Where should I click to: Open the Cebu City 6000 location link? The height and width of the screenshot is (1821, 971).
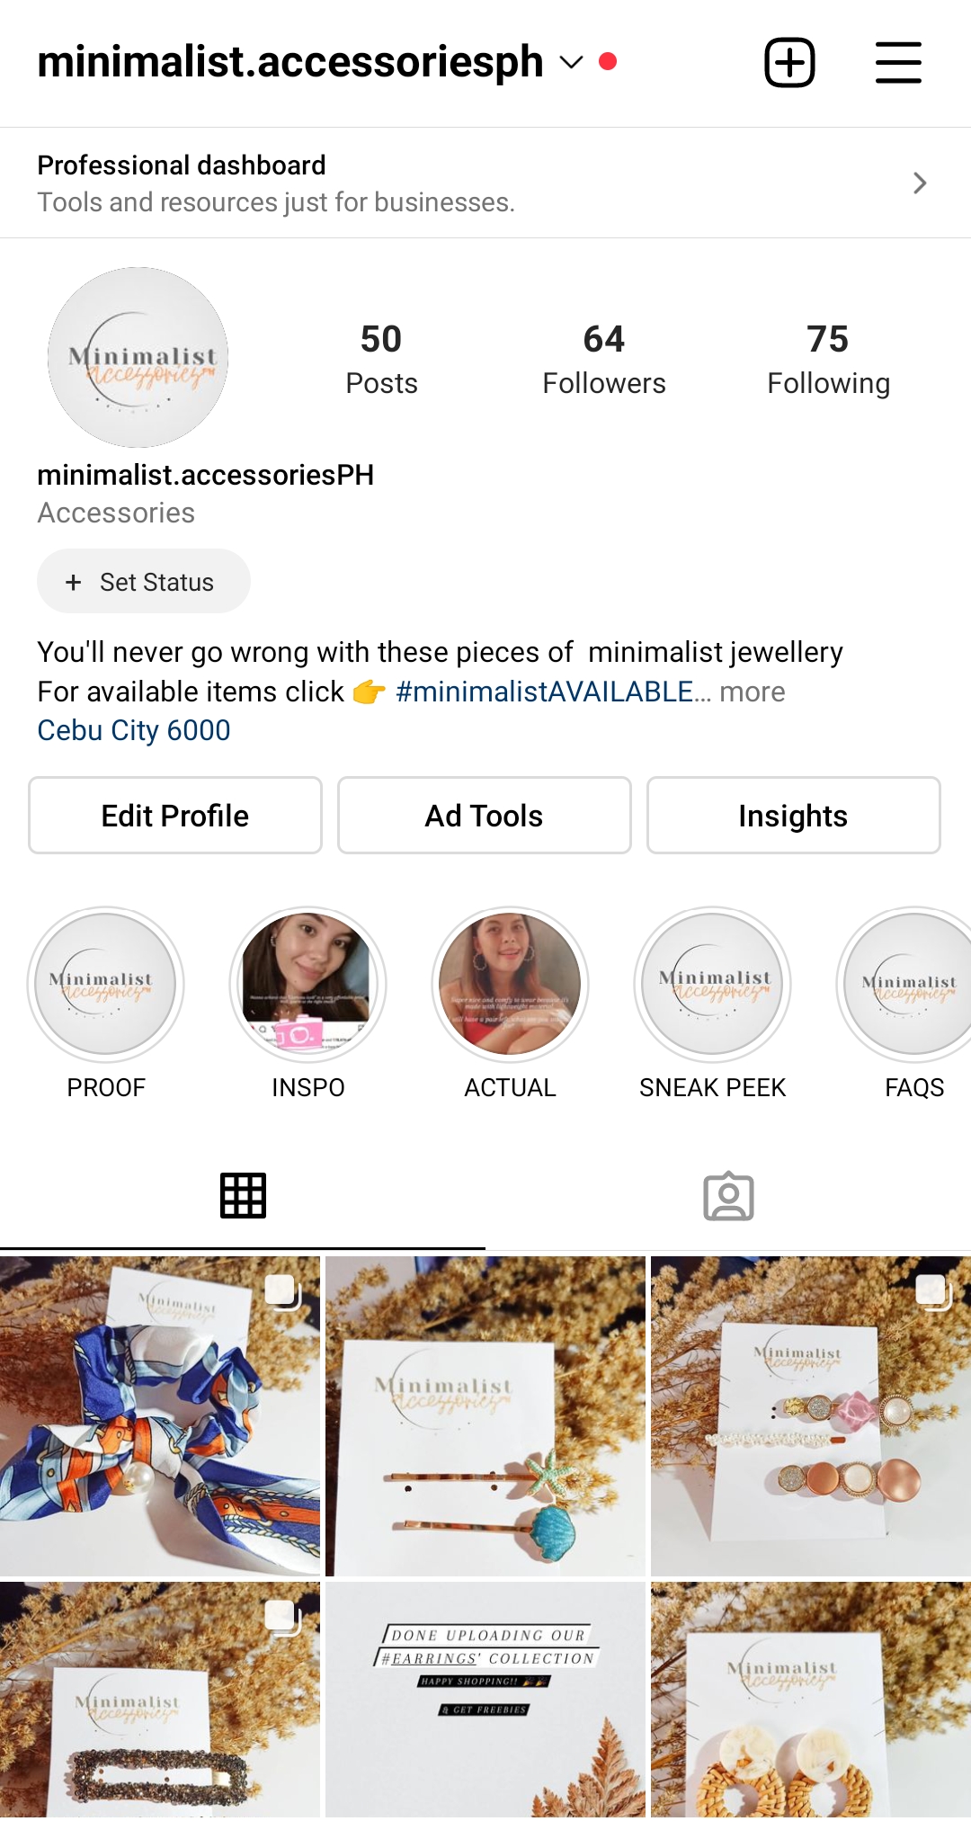[x=134, y=730]
